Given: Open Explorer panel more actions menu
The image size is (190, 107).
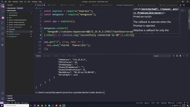Looking at the screenshot, I should [x=31, y=5].
